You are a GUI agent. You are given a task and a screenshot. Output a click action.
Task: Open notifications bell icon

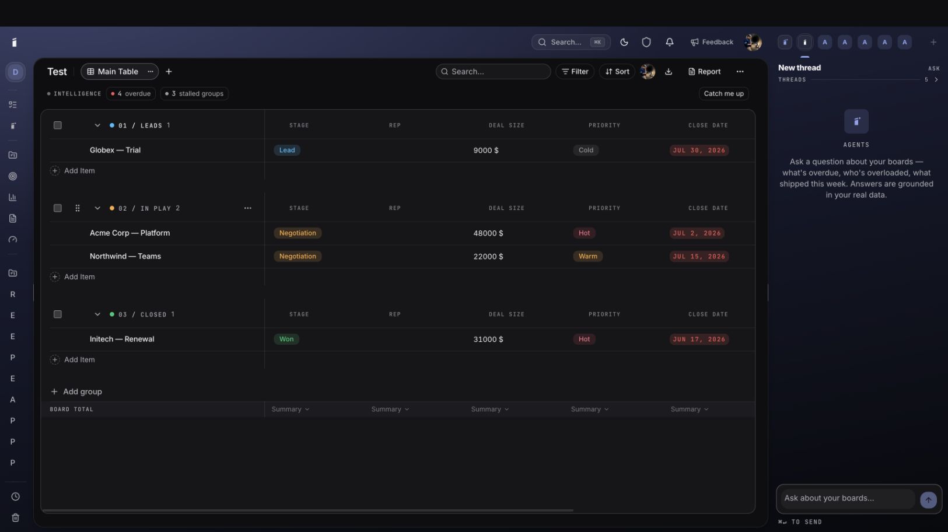tap(670, 42)
